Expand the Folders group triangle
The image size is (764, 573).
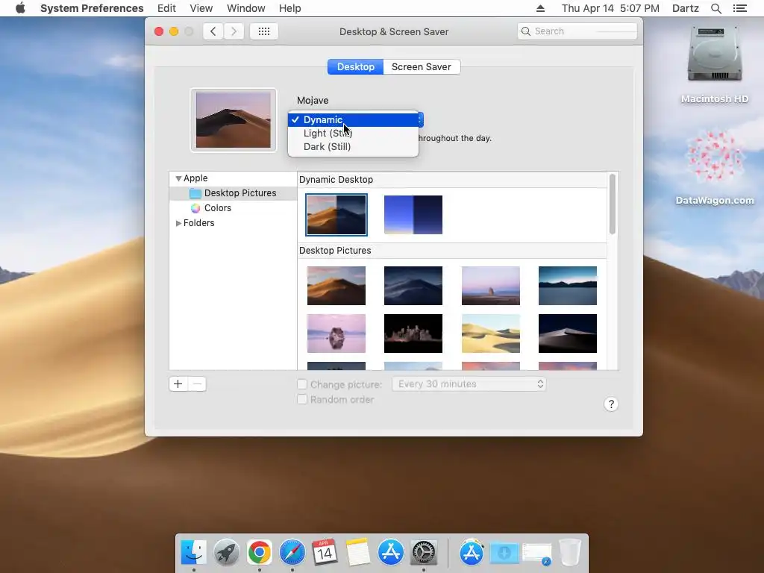pos(178,223)
